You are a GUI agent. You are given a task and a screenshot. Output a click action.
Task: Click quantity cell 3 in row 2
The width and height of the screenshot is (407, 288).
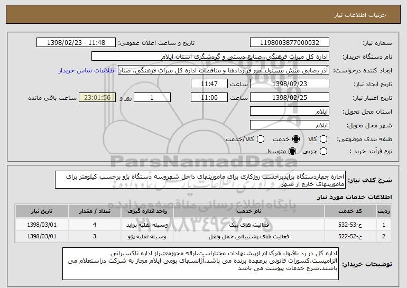click(x=95, y=236)
